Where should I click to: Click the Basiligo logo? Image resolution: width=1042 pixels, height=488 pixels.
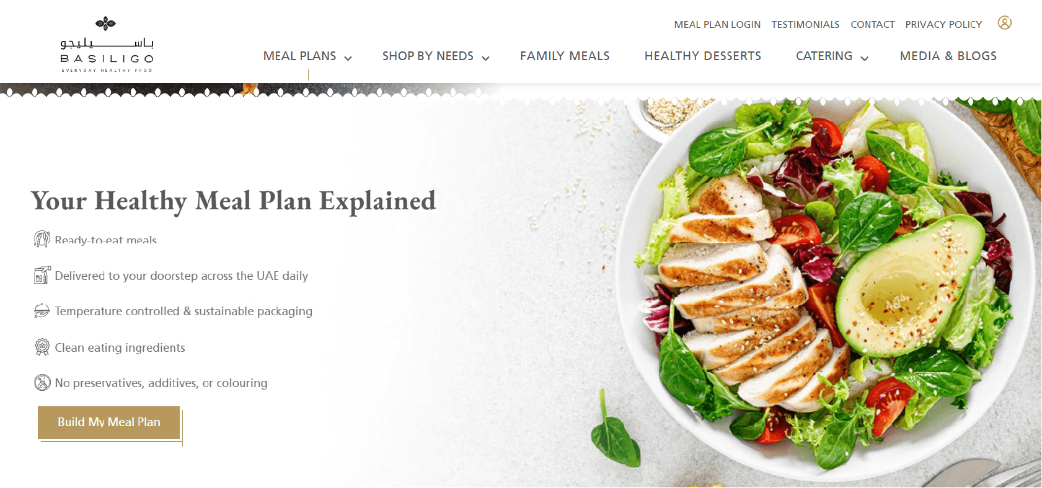coord(107,45)
